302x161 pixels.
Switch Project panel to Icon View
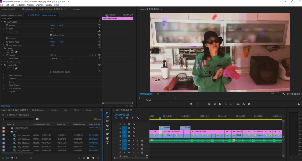coord(12,158)
